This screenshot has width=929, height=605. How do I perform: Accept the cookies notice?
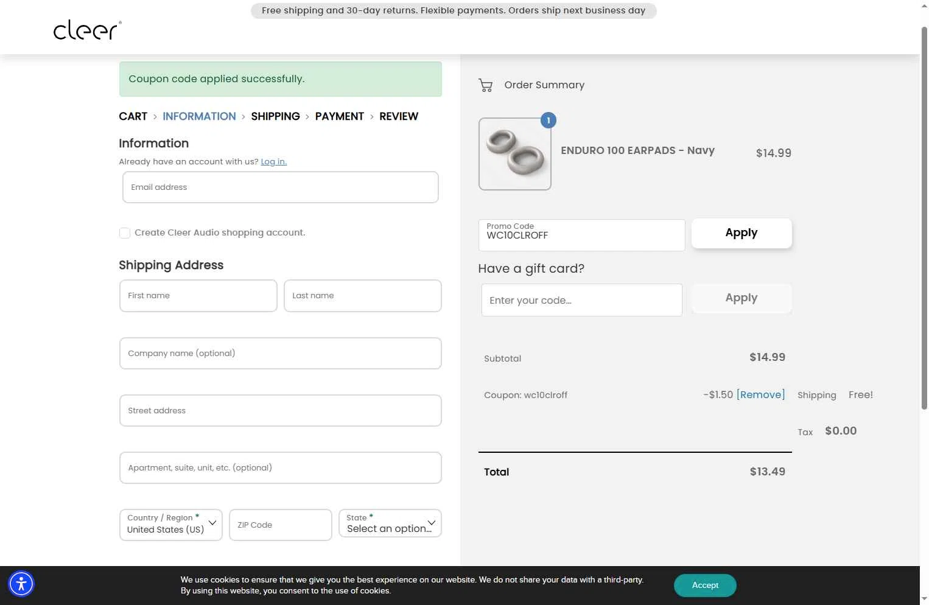(x=705, y=586)
